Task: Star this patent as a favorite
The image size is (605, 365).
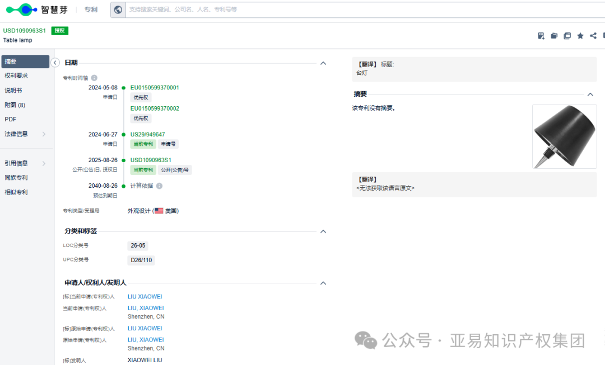Action: click(x=580, y=35)
